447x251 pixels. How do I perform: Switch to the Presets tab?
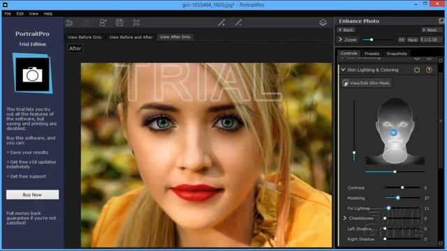pyautogui.click(x=372, y=54)
